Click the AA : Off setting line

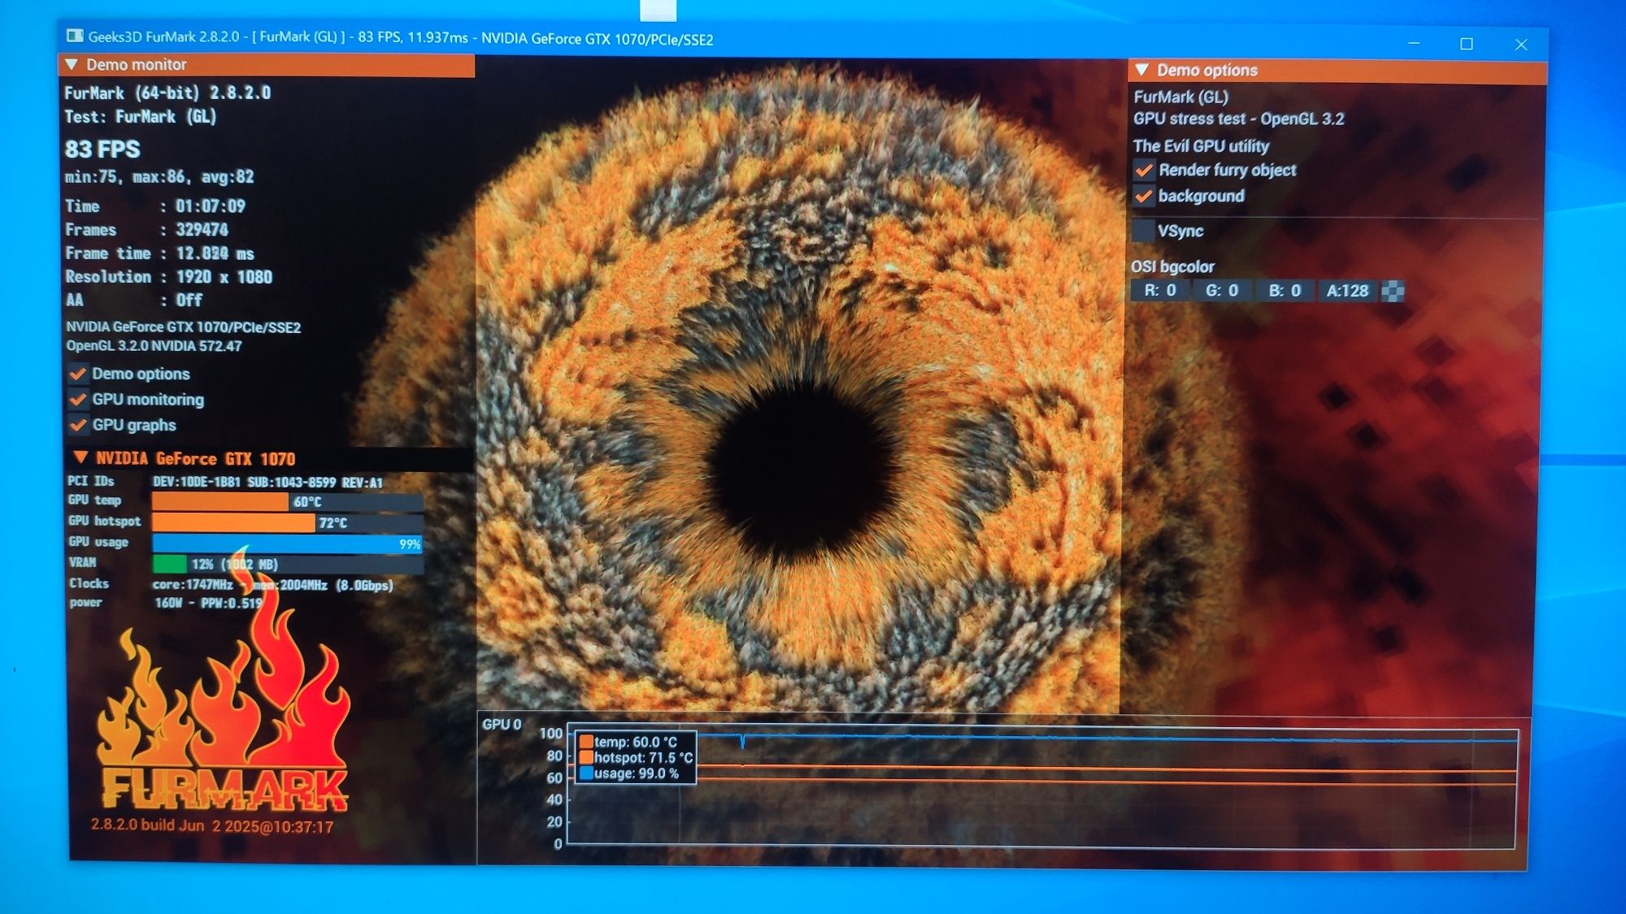click(x=134, y=301)
